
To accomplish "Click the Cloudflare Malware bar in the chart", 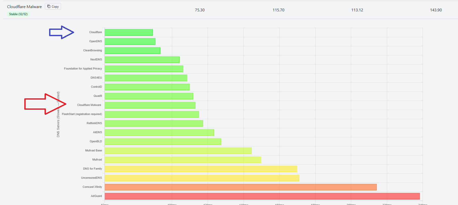I will click(150, 105).
